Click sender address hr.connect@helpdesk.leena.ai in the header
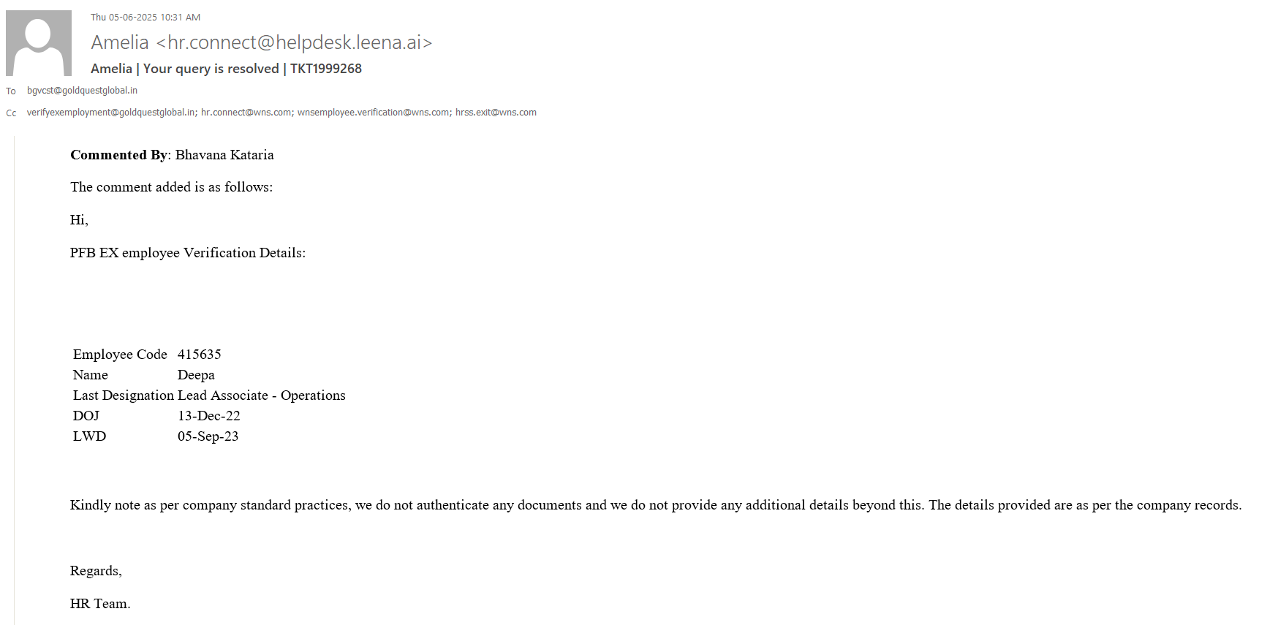Viewport: 1278px width, 625px height. coord(295,42)
